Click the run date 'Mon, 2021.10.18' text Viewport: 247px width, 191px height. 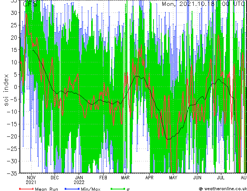pyautogui.click(x=188, y=4)
